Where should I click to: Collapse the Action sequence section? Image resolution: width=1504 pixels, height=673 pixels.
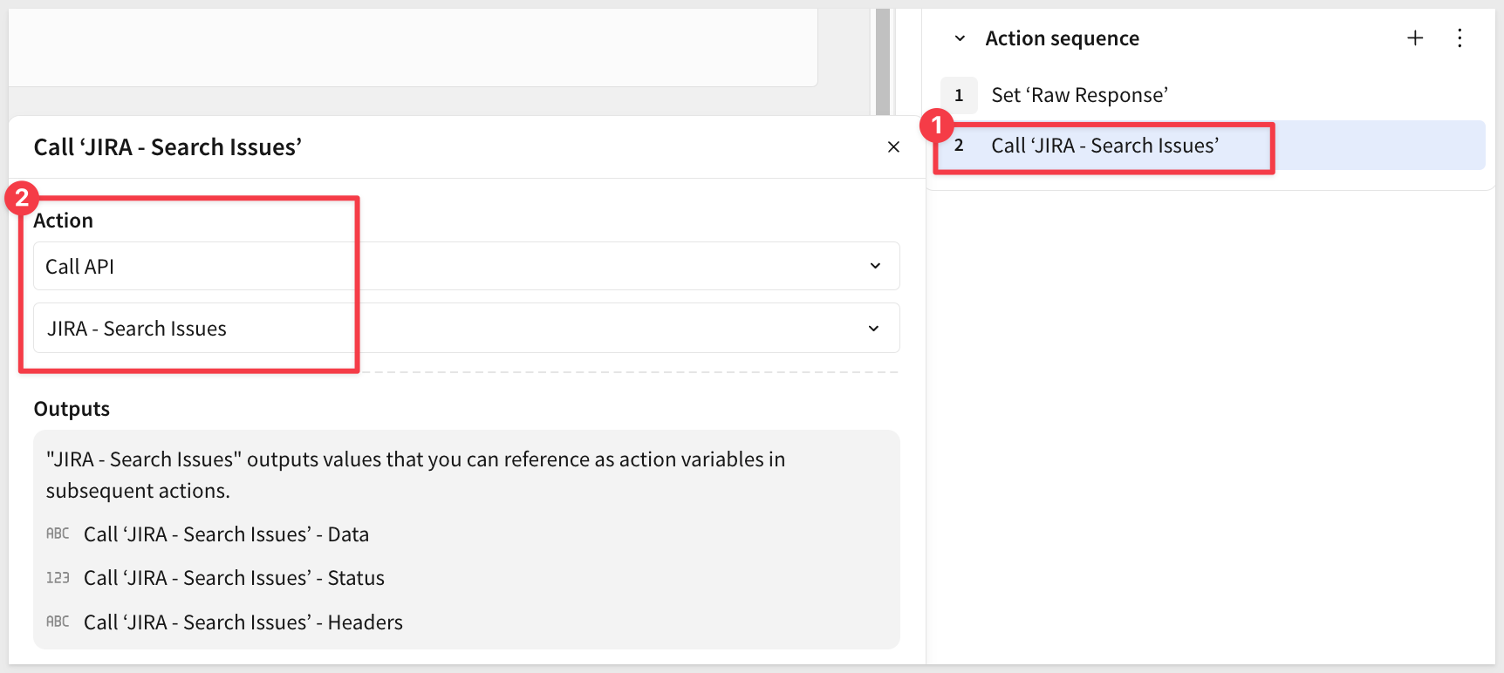tap(960, 38)
